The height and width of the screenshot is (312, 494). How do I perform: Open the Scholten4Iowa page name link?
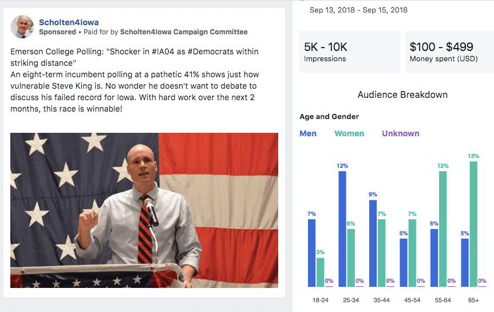[x=69, y=22]
